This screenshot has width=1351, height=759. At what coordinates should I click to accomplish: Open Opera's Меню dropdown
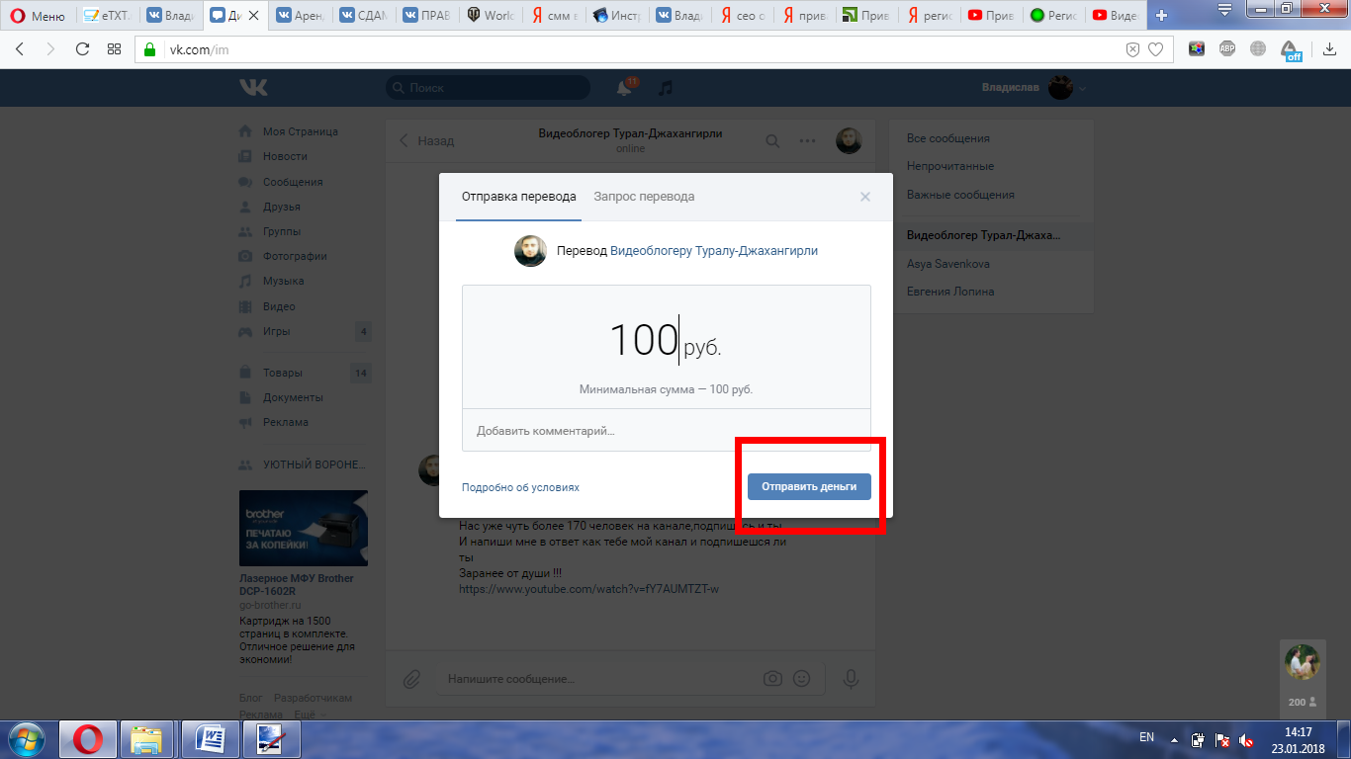38,16
